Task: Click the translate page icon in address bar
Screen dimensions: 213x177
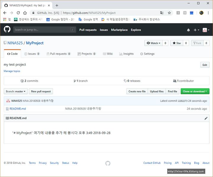Action: click(x=162, y=13)
